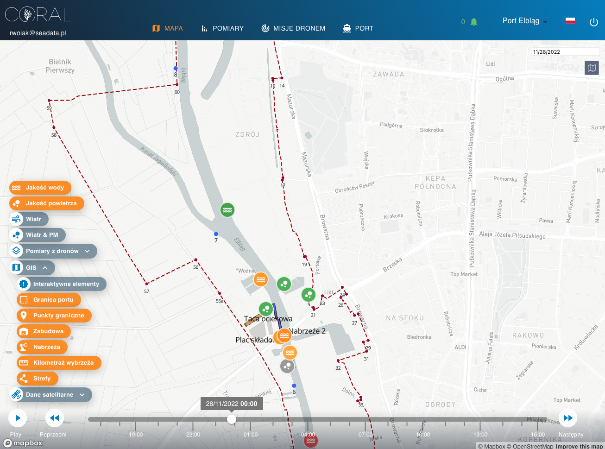The image size is (605, 449).
Task: Open the map style switcher icon
Action: tap(592, 68)
